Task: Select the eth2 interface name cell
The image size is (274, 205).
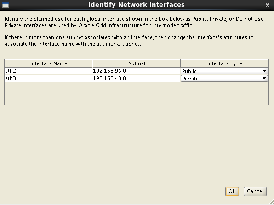Action: (48, 71)
